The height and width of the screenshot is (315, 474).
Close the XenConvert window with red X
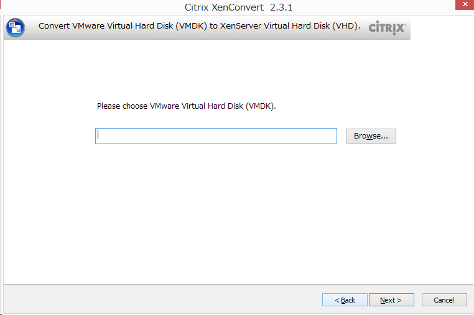click(x=465, y=4)
